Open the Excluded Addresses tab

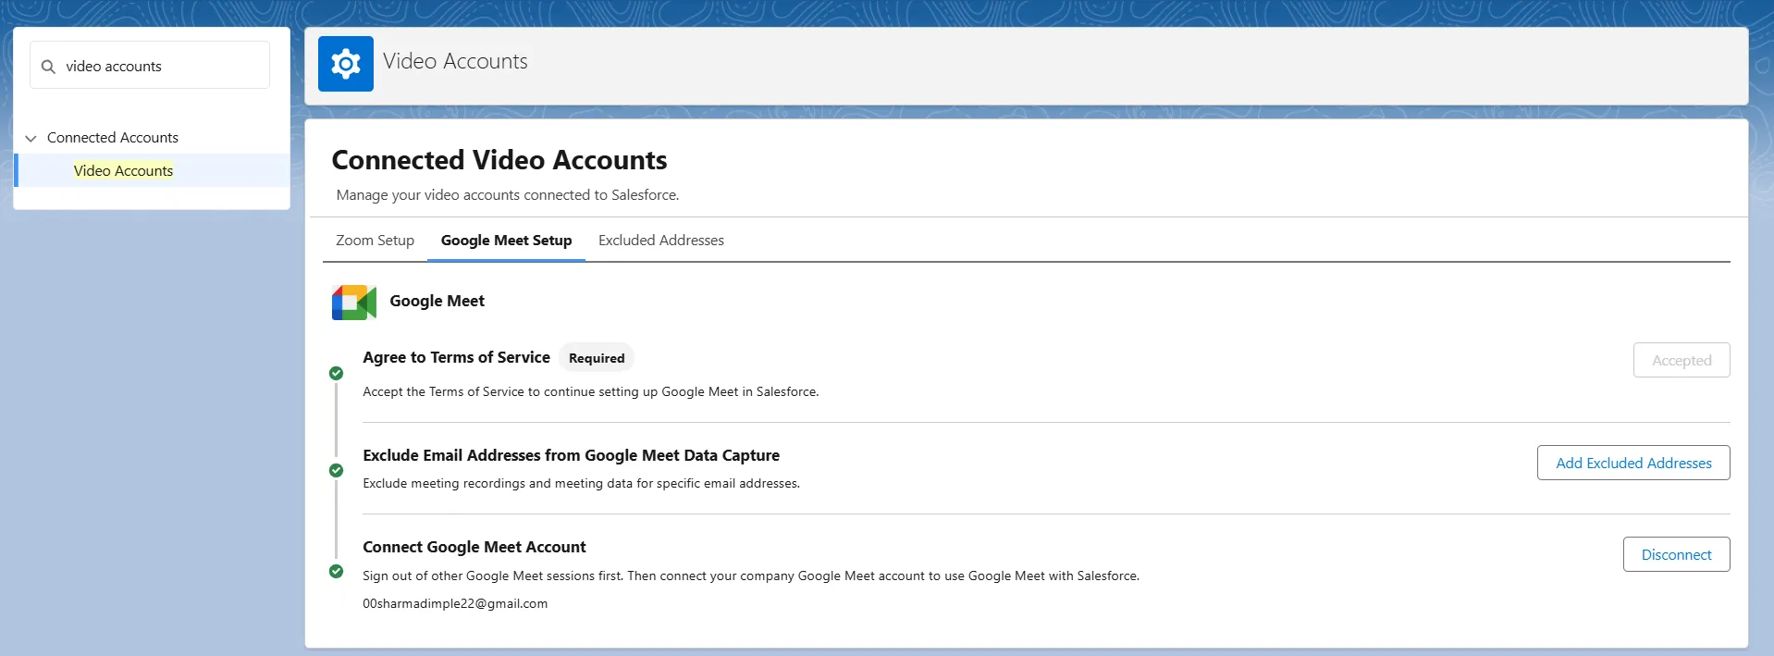[660, 241]
